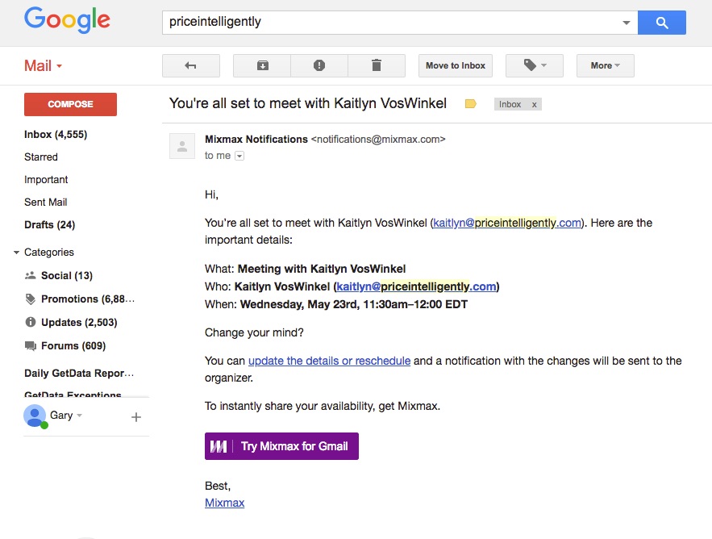The image size is (712, 539).
Task: Open the Promotions category
Action: pos(87,299)
